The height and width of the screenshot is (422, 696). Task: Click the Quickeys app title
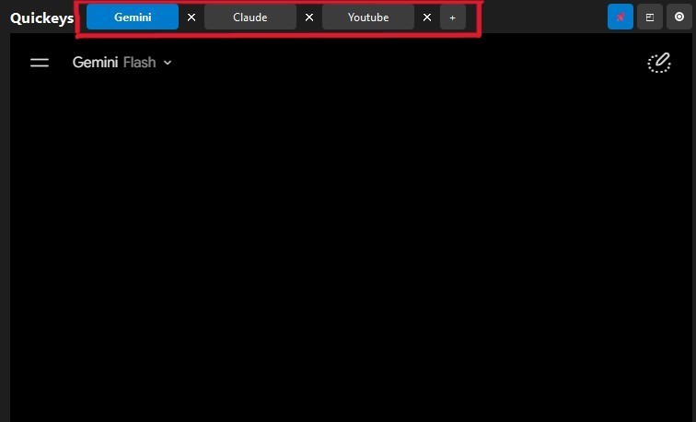click(x=41, y=18)
